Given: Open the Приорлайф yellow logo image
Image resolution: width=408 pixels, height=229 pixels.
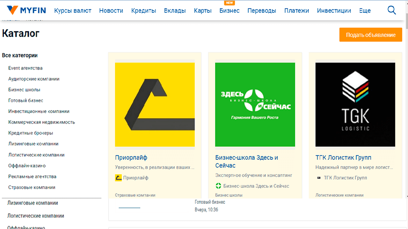Looking at the screenshot, I should (x=155, y=104).
